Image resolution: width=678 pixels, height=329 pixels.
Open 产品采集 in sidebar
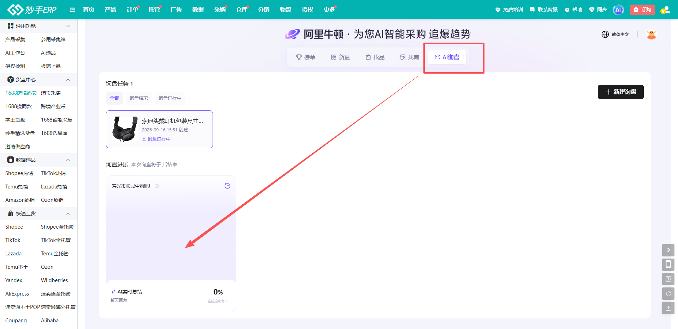(15, 39)
